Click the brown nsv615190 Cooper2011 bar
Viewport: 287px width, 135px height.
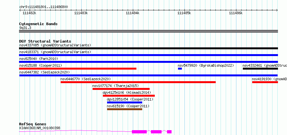(x=125, y=109)
